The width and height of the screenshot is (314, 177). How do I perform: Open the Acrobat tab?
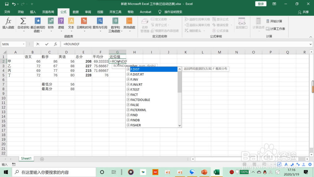(x=146, y=12)
